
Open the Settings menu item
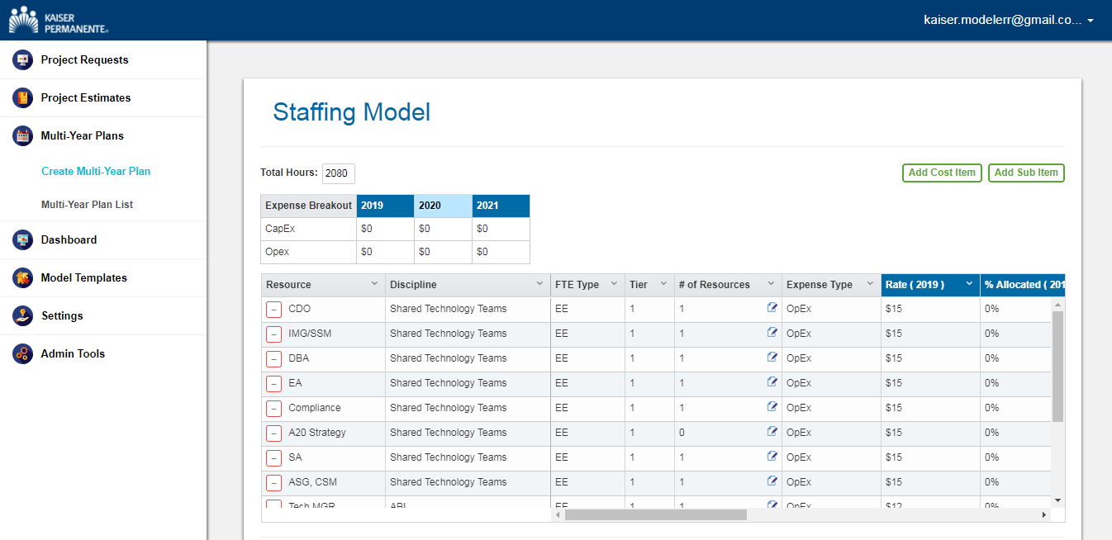pyautogui.click(x=62, y=315)
